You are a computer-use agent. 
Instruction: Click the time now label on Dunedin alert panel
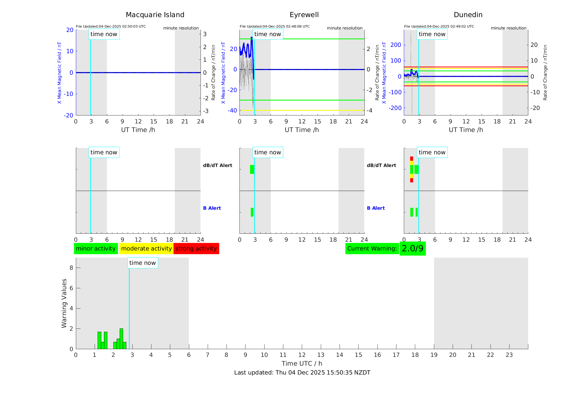pos(432,152)
